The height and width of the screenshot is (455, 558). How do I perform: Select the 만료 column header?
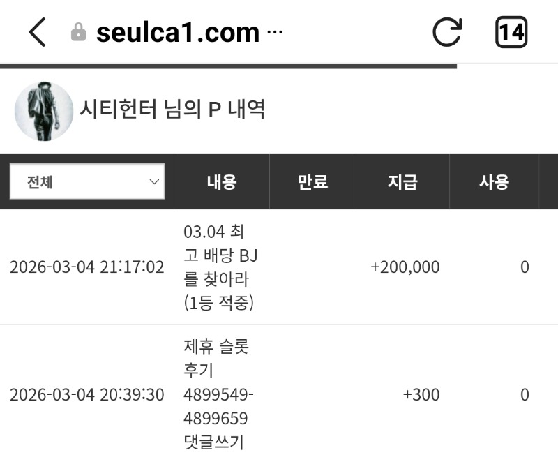(x=312, y=182)
